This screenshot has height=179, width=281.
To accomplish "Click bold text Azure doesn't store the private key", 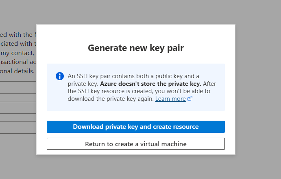I will click(x=150, y=84).
